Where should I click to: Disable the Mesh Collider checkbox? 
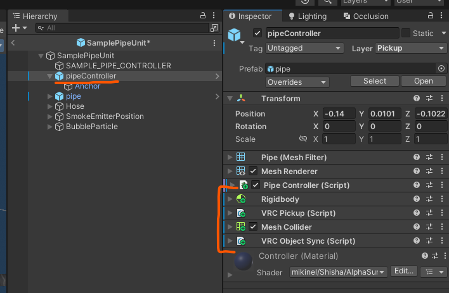253,227
